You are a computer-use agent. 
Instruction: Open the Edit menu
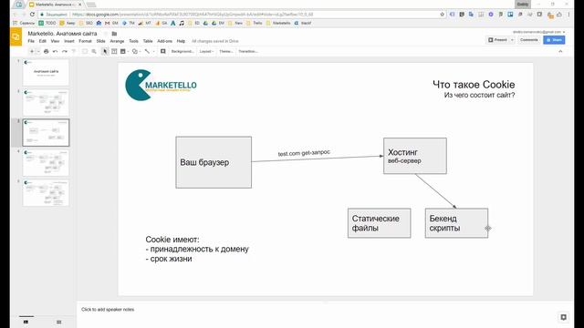[43, 41]
